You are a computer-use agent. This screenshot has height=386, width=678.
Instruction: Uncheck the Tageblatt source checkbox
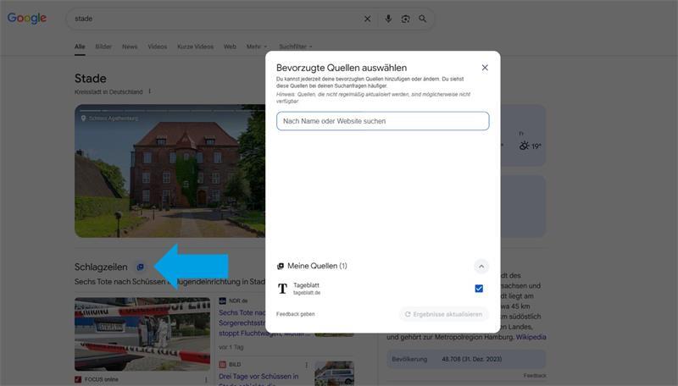pos(479,289)
